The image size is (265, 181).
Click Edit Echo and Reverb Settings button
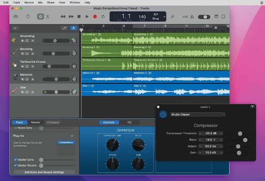[x=44, y=172]
